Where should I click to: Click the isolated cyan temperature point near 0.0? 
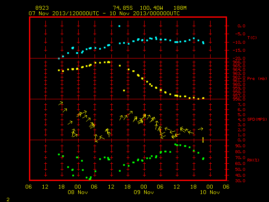click(119, 26)
